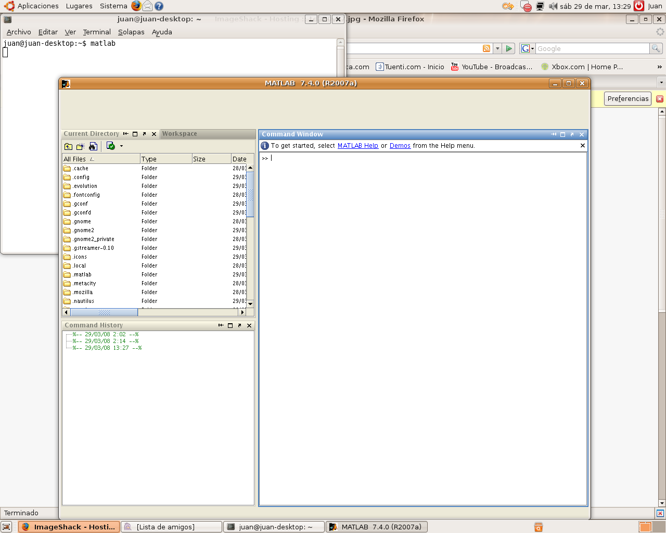Viewport: 666px width, 533px height.
Task: Open the Solapas menu in terminal
Action: [131, 32]
